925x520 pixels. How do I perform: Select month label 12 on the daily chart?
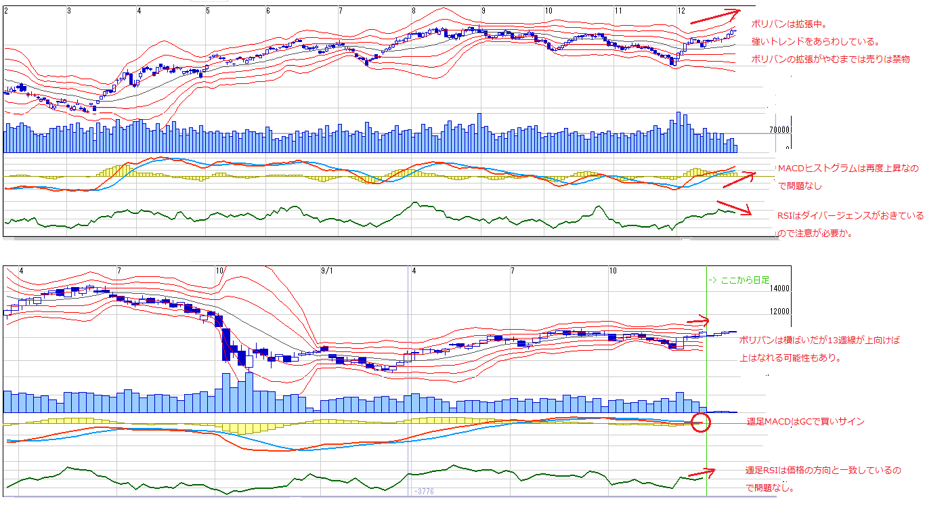[x=682, y=11]
